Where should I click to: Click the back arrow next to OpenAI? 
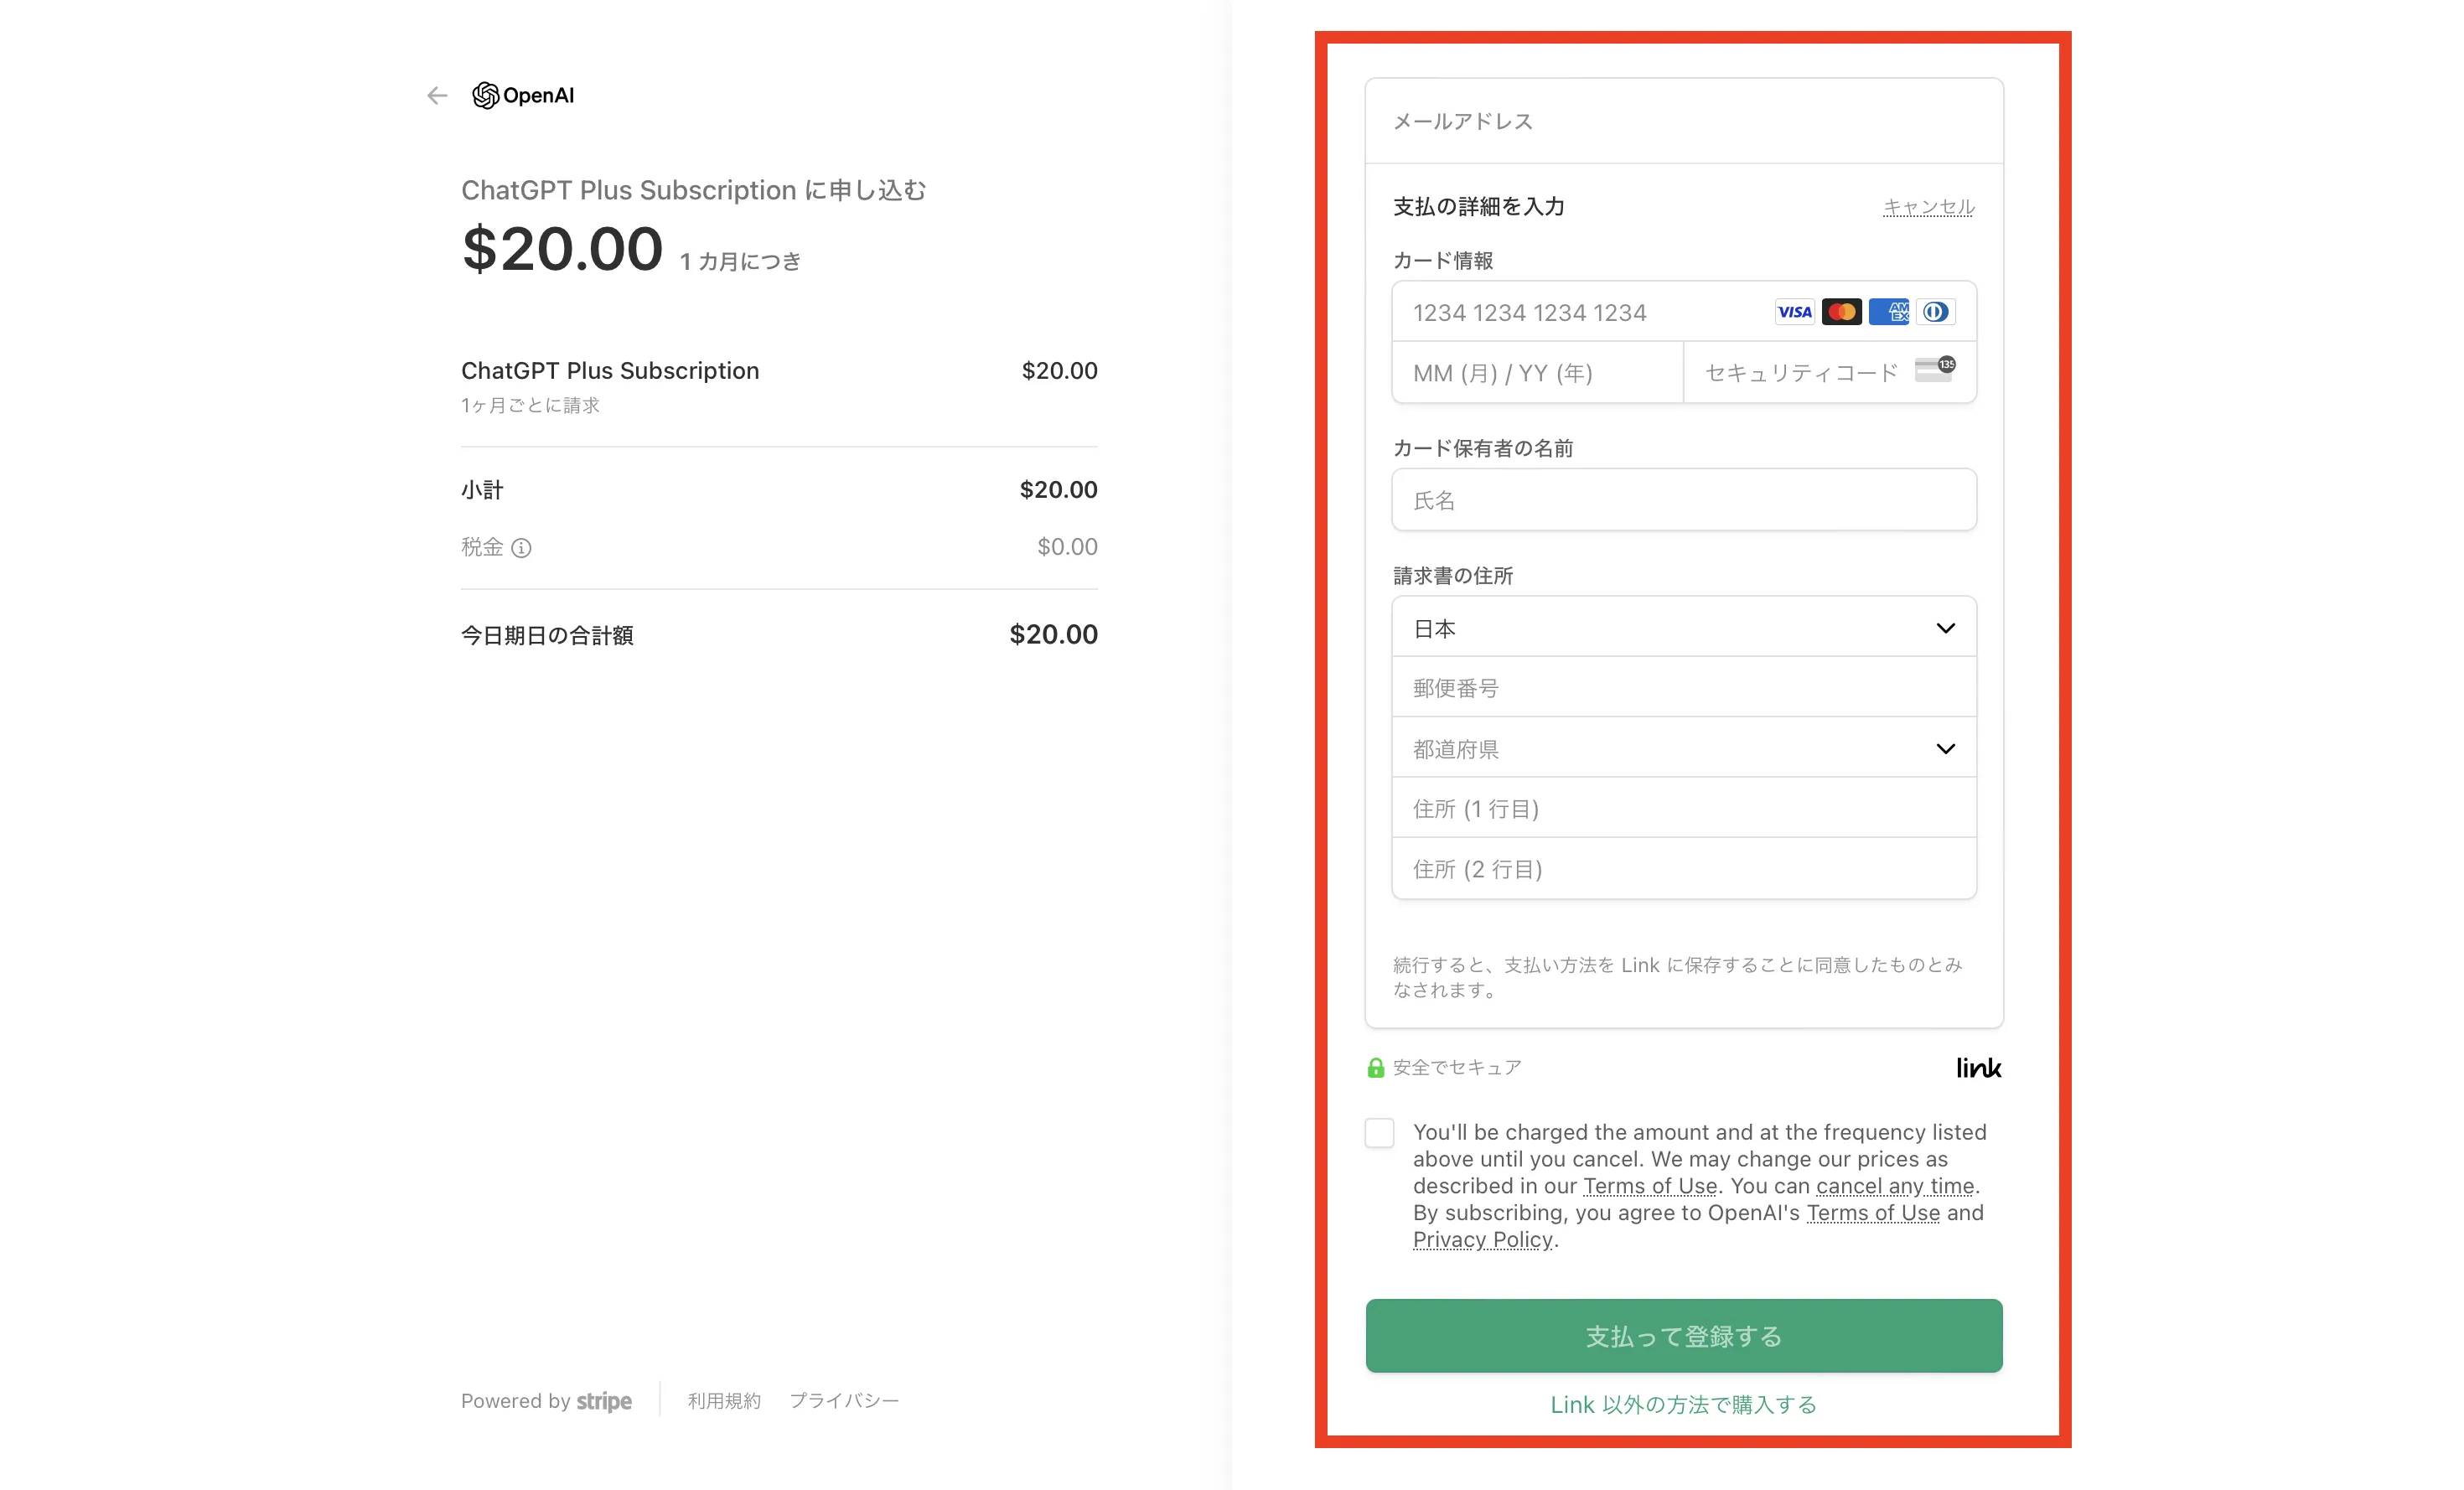tap(437, 96)
